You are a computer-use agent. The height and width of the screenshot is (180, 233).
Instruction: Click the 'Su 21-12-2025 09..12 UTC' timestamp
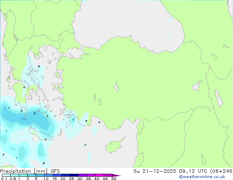[171, 171]
